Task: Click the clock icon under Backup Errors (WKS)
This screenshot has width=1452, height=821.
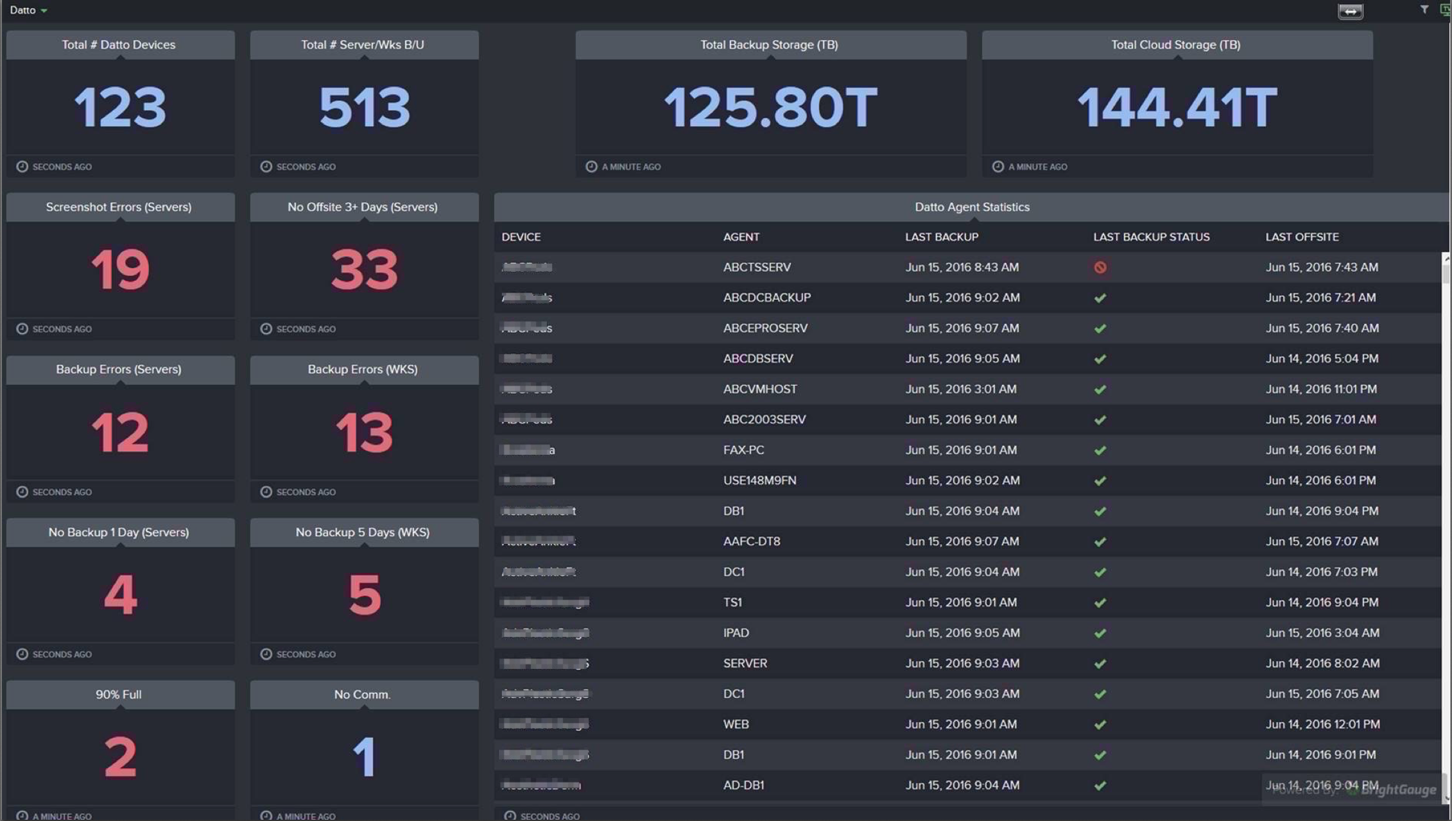Action: pos(266,492)
